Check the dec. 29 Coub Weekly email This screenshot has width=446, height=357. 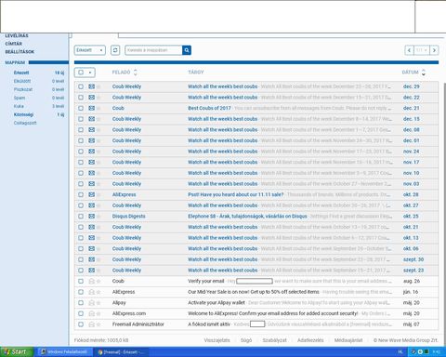coord(81,86)
